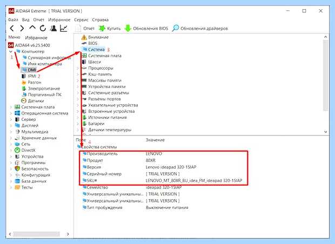Select Имя компьютера in the tree
The width and height of the screenshot is (335, 244).
coord(42,64)
